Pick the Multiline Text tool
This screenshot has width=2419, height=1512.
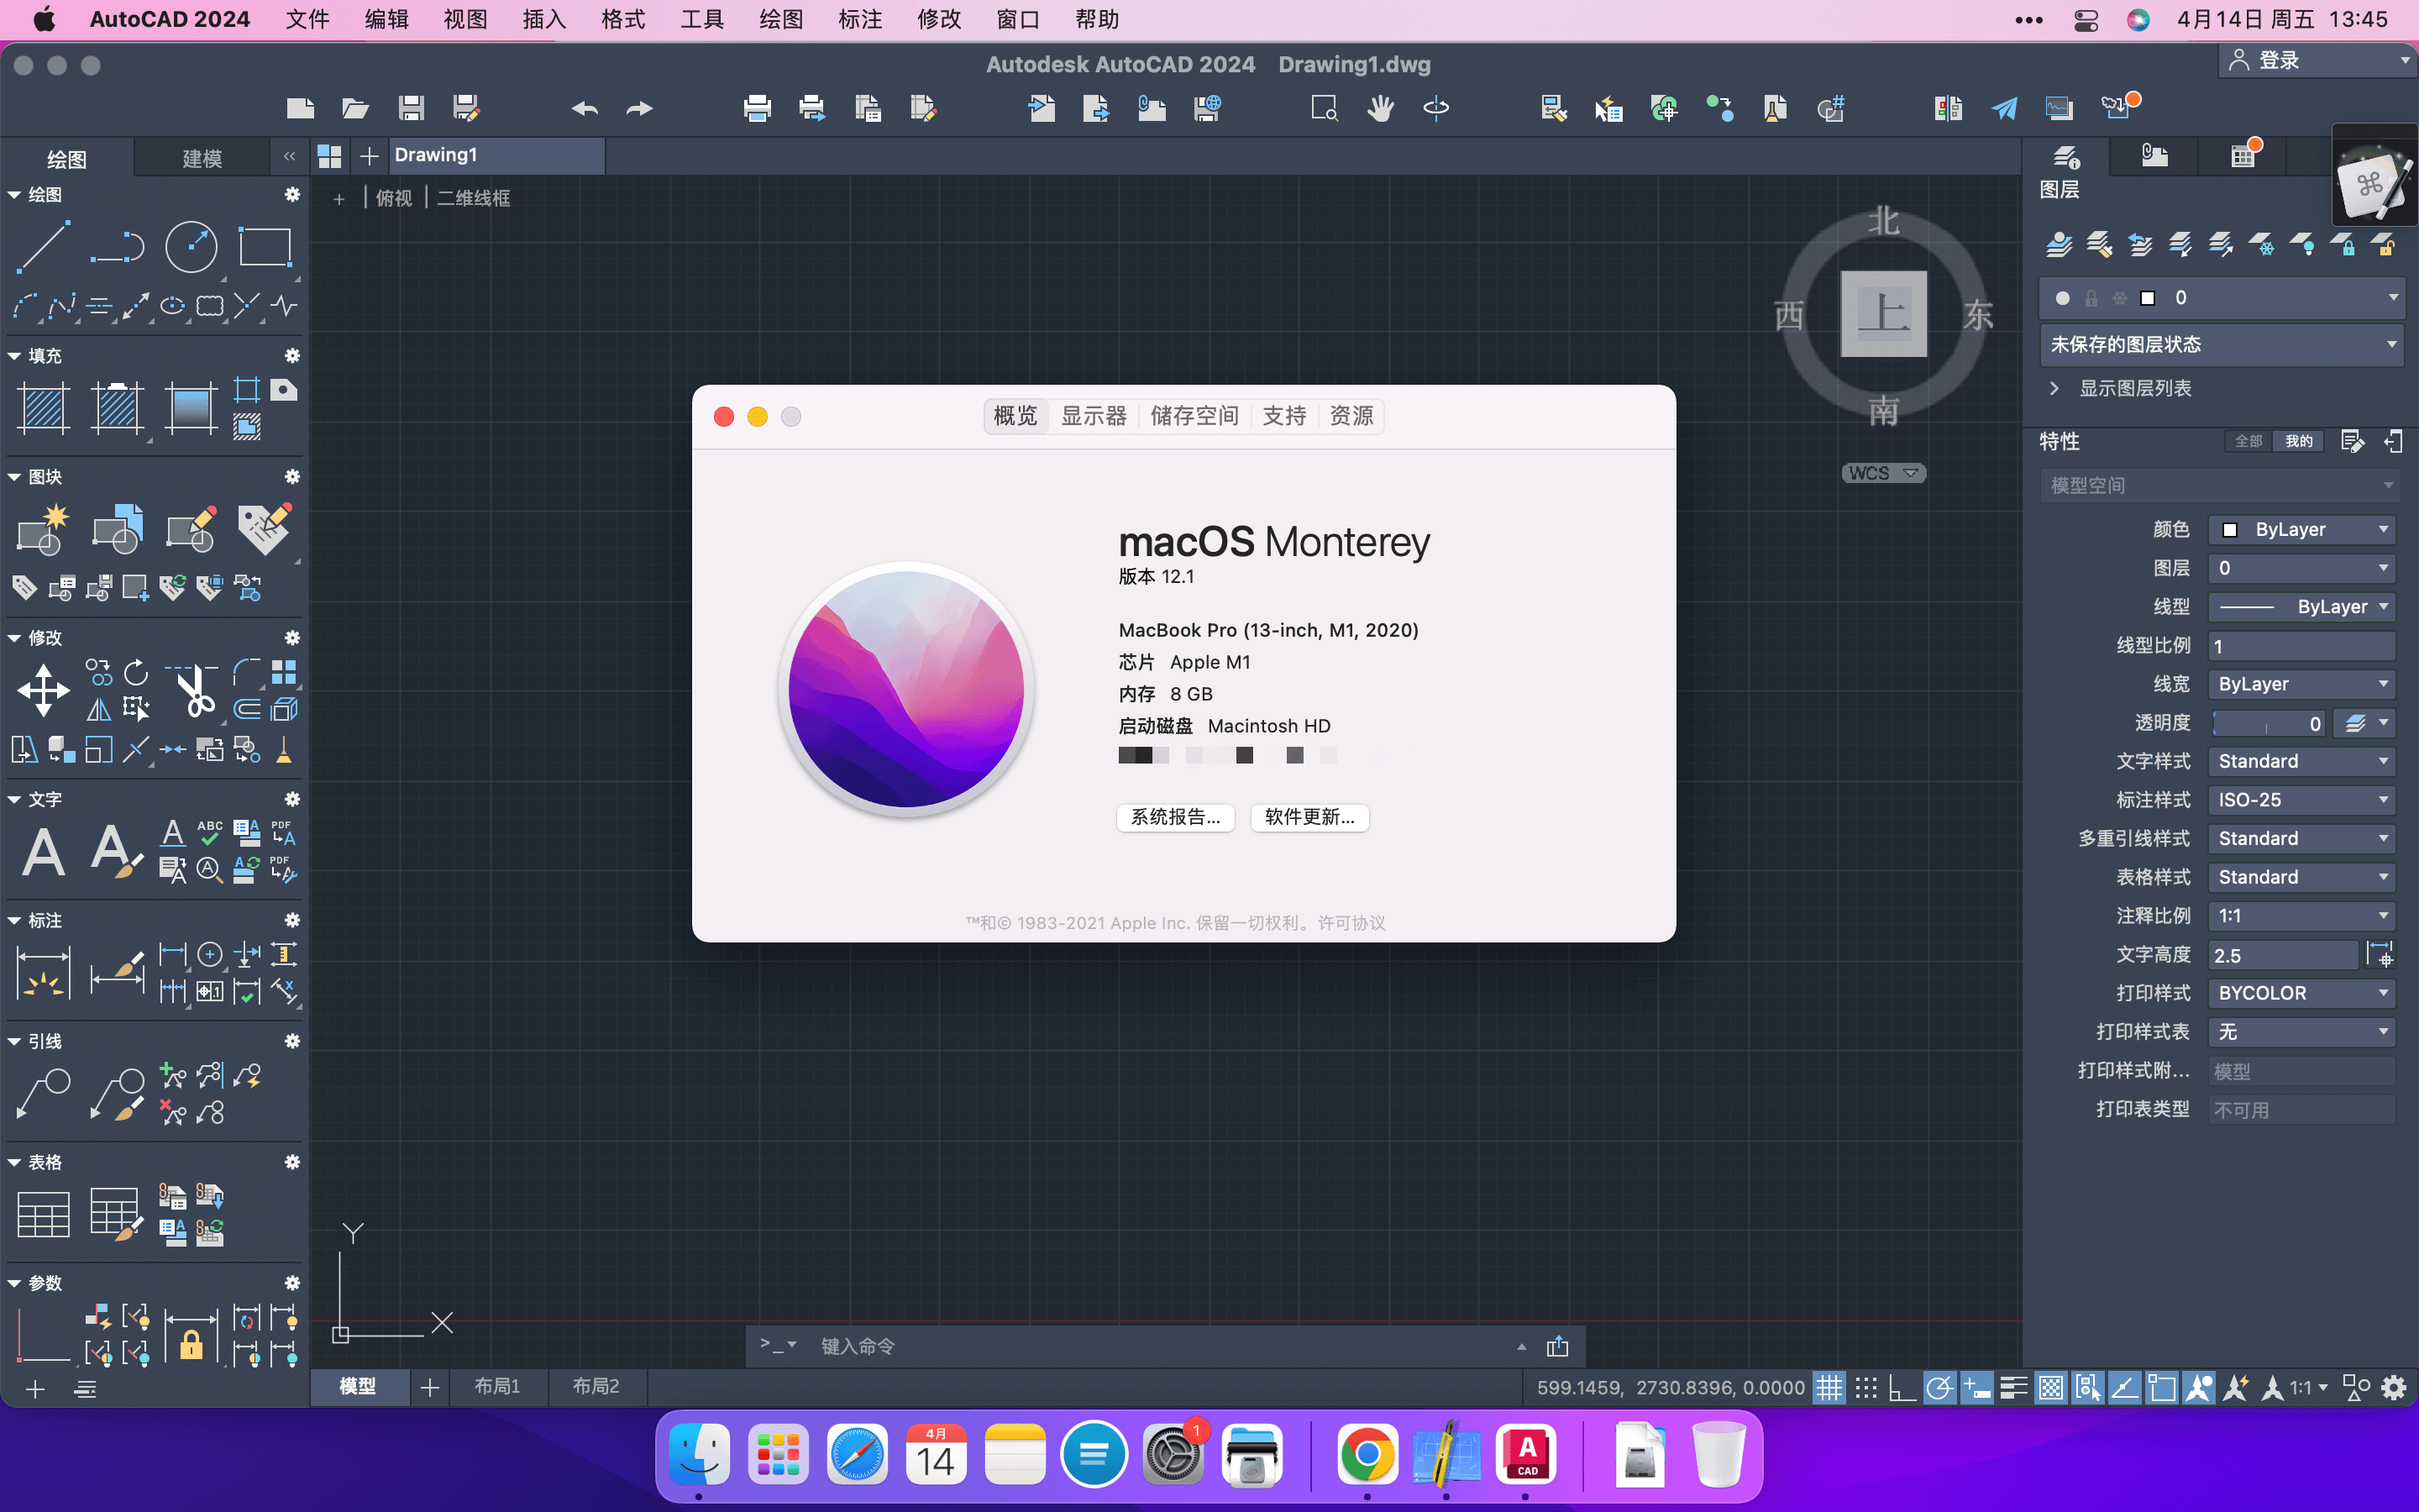coord(43,852)
